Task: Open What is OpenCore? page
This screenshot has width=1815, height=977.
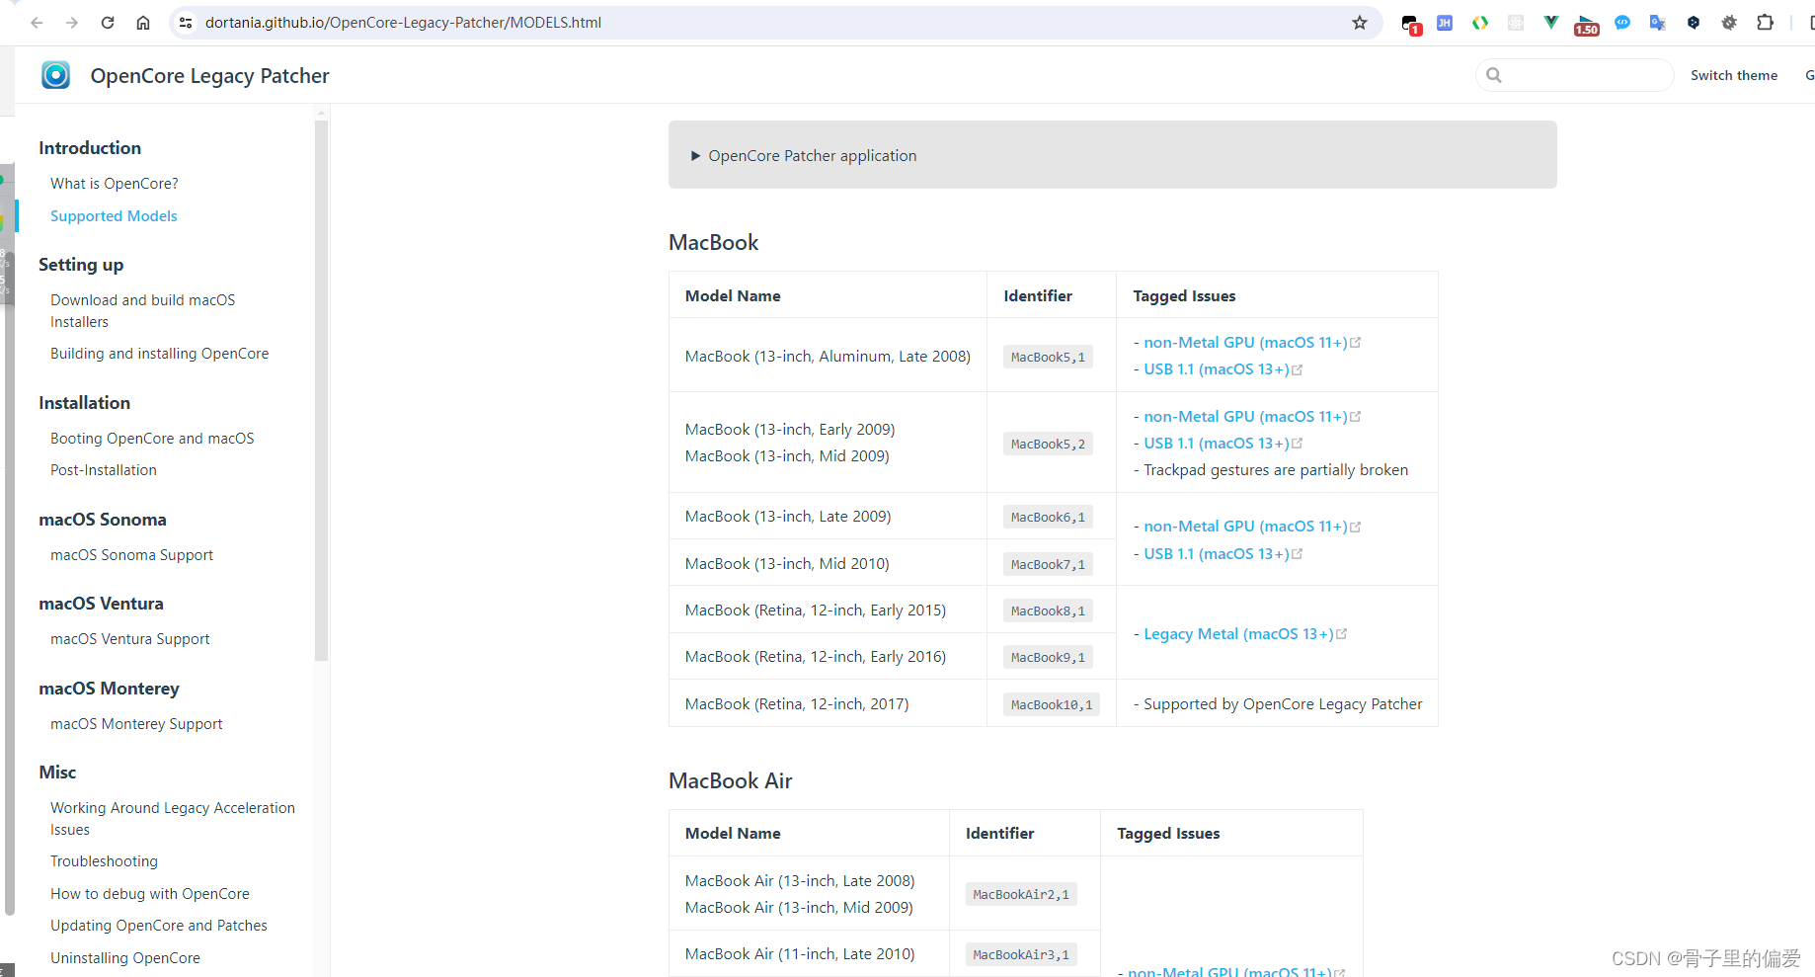Action: (115, 184)
